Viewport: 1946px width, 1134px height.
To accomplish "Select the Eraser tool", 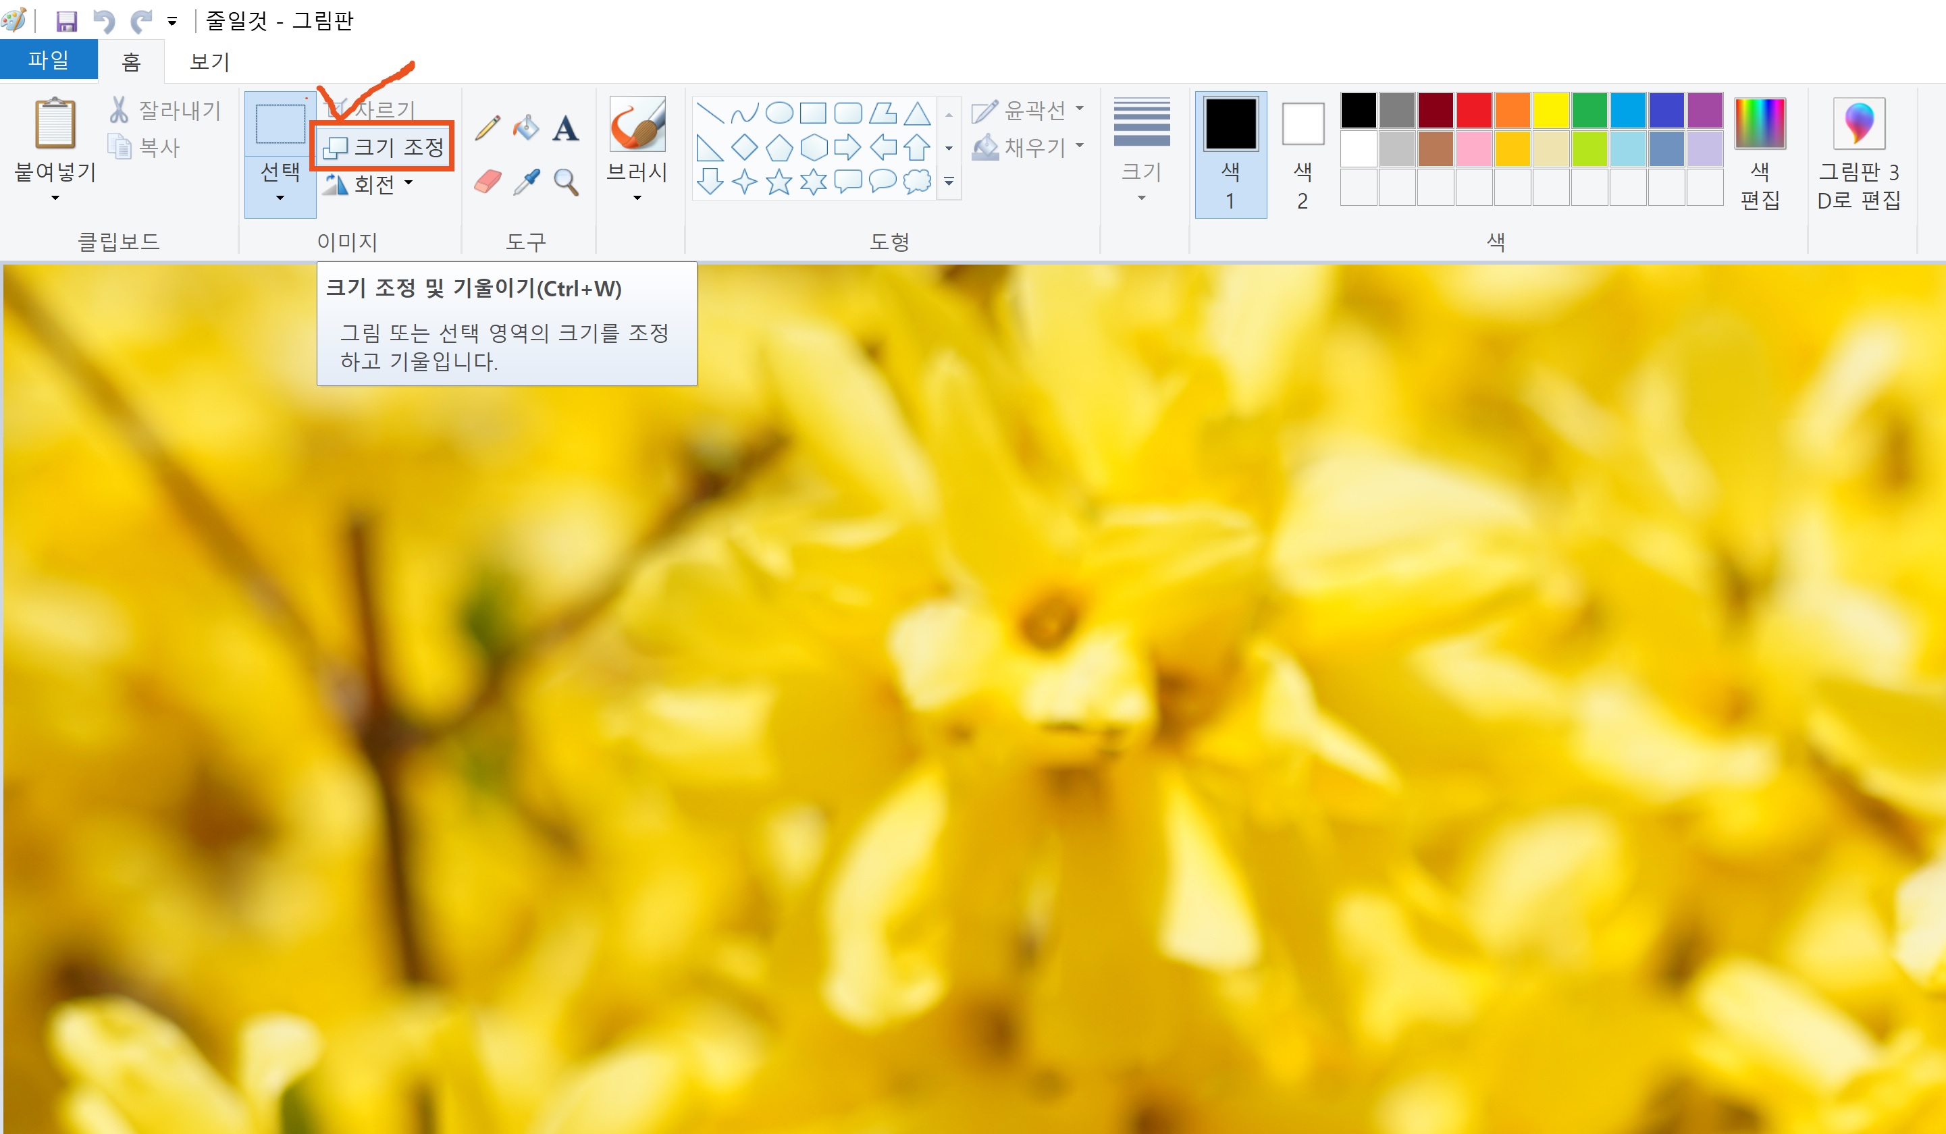I will [x=488, y=182].
